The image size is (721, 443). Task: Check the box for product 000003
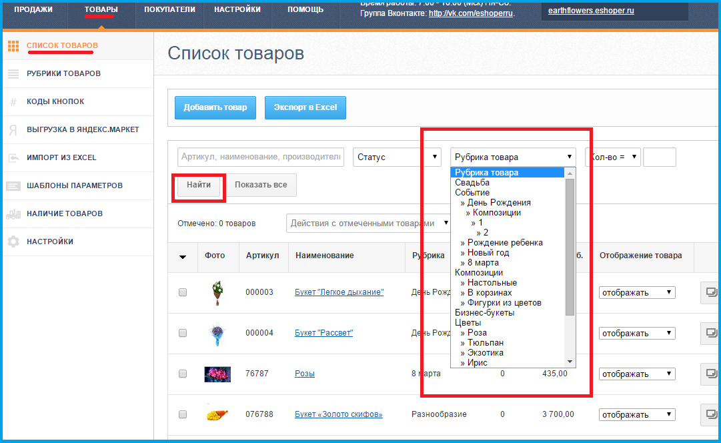[x=183, y=292]
